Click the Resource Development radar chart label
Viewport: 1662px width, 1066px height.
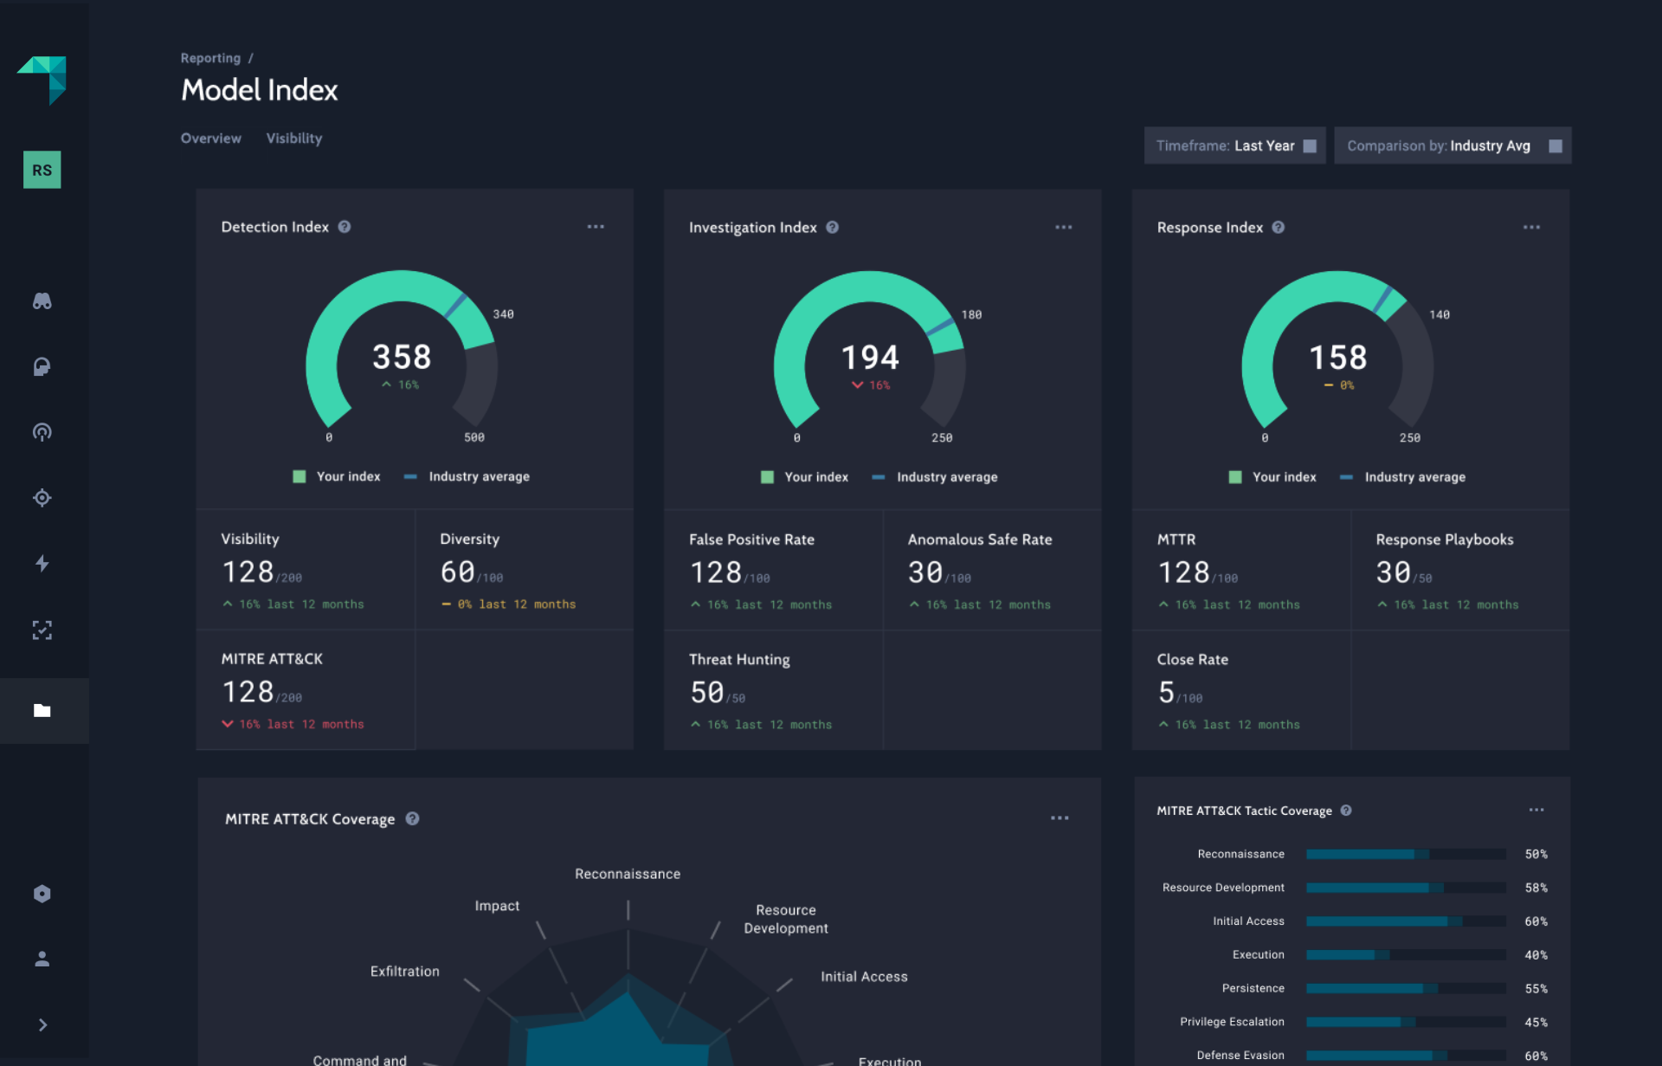(x=786, y=919)
